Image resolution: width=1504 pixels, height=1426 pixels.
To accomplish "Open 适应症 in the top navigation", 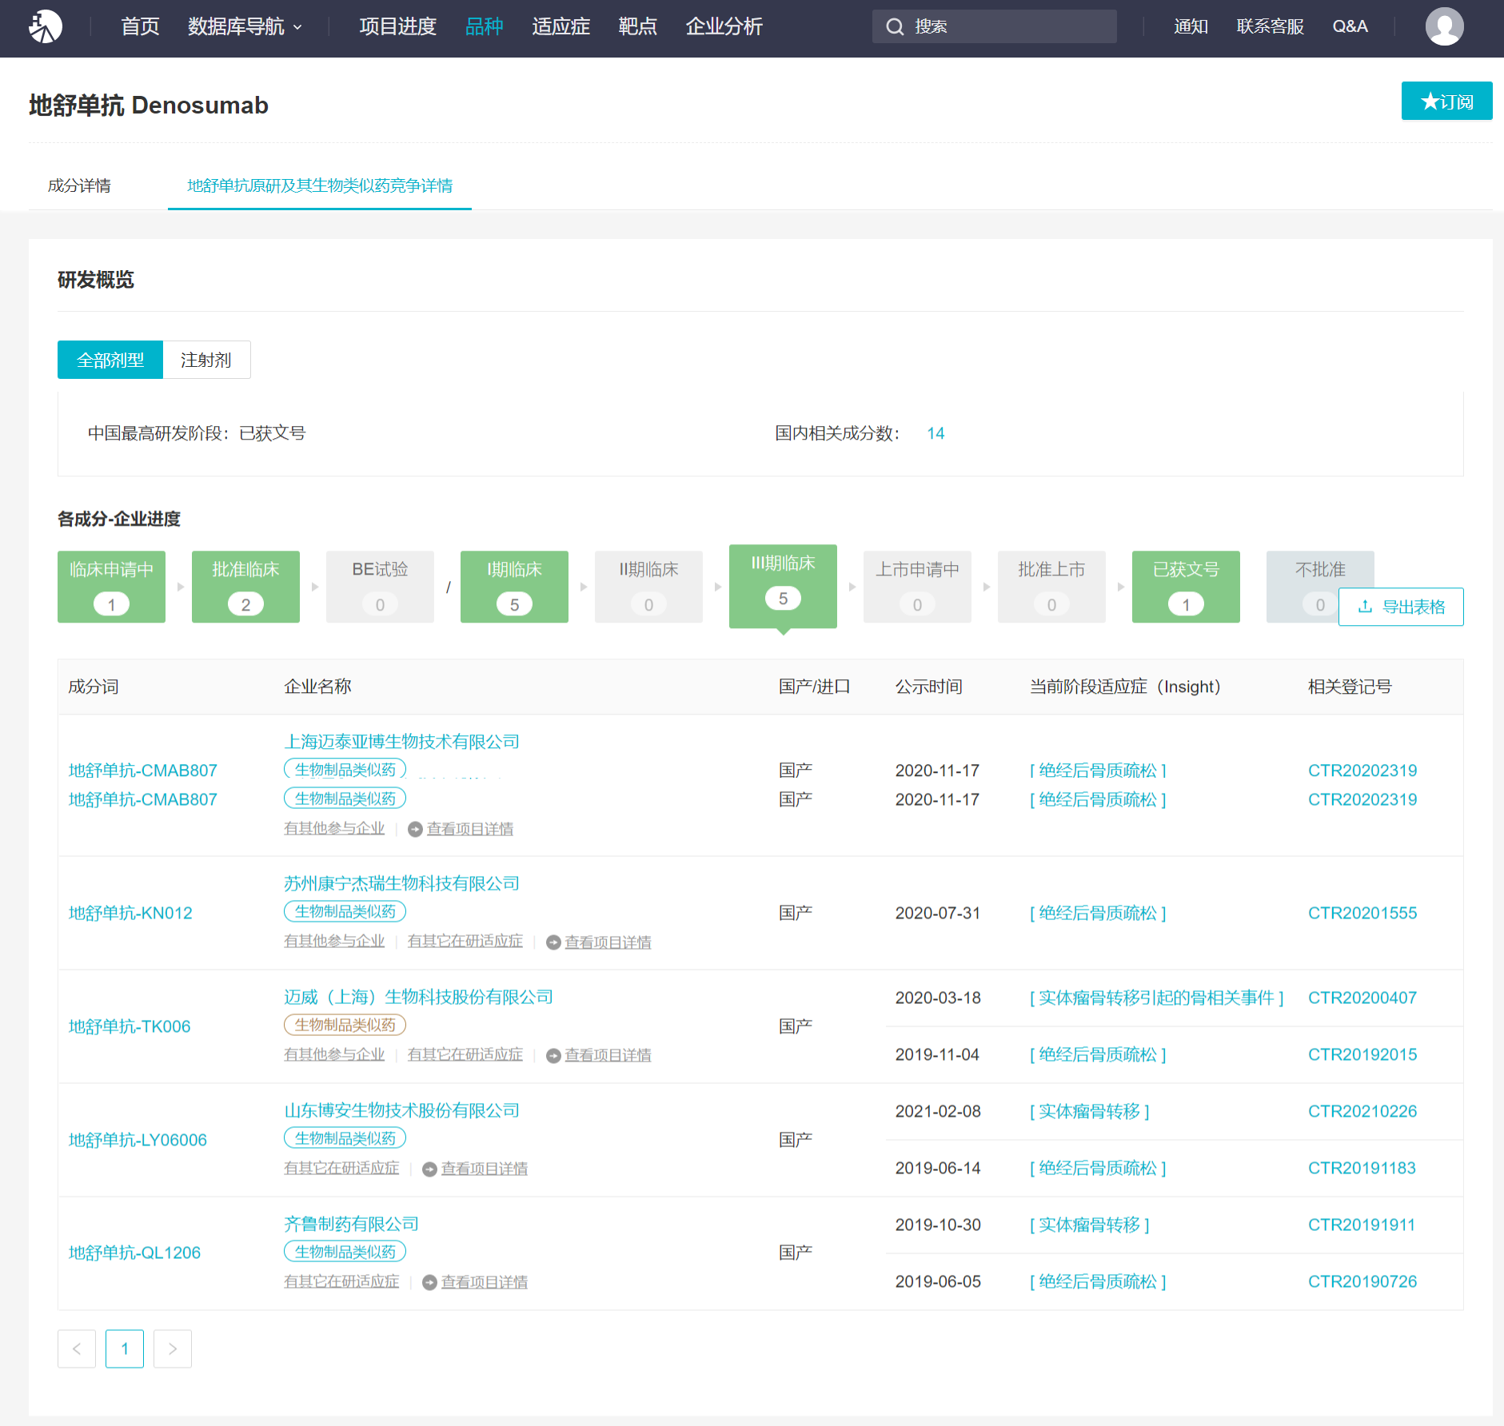I will click(x=561, y=27).
